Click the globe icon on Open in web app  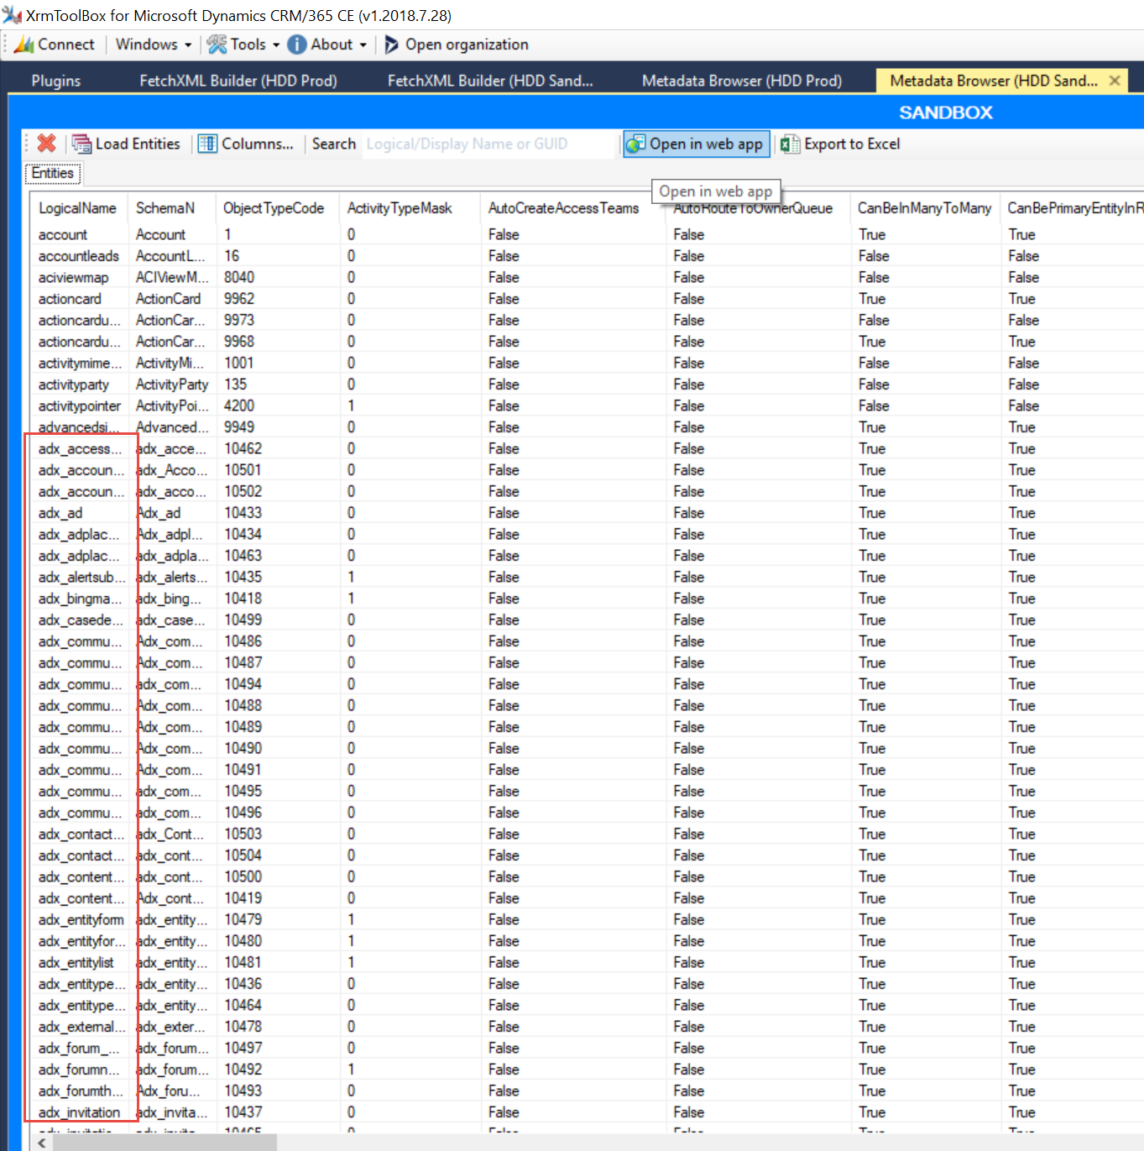click(635, 144)
